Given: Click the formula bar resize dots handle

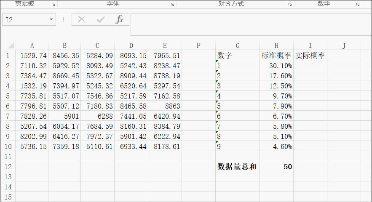Looking at the screenshot, I should point(64,19).
